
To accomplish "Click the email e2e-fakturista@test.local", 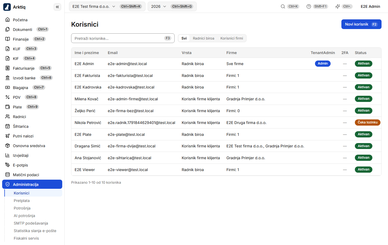I will [x=130, y=76].
